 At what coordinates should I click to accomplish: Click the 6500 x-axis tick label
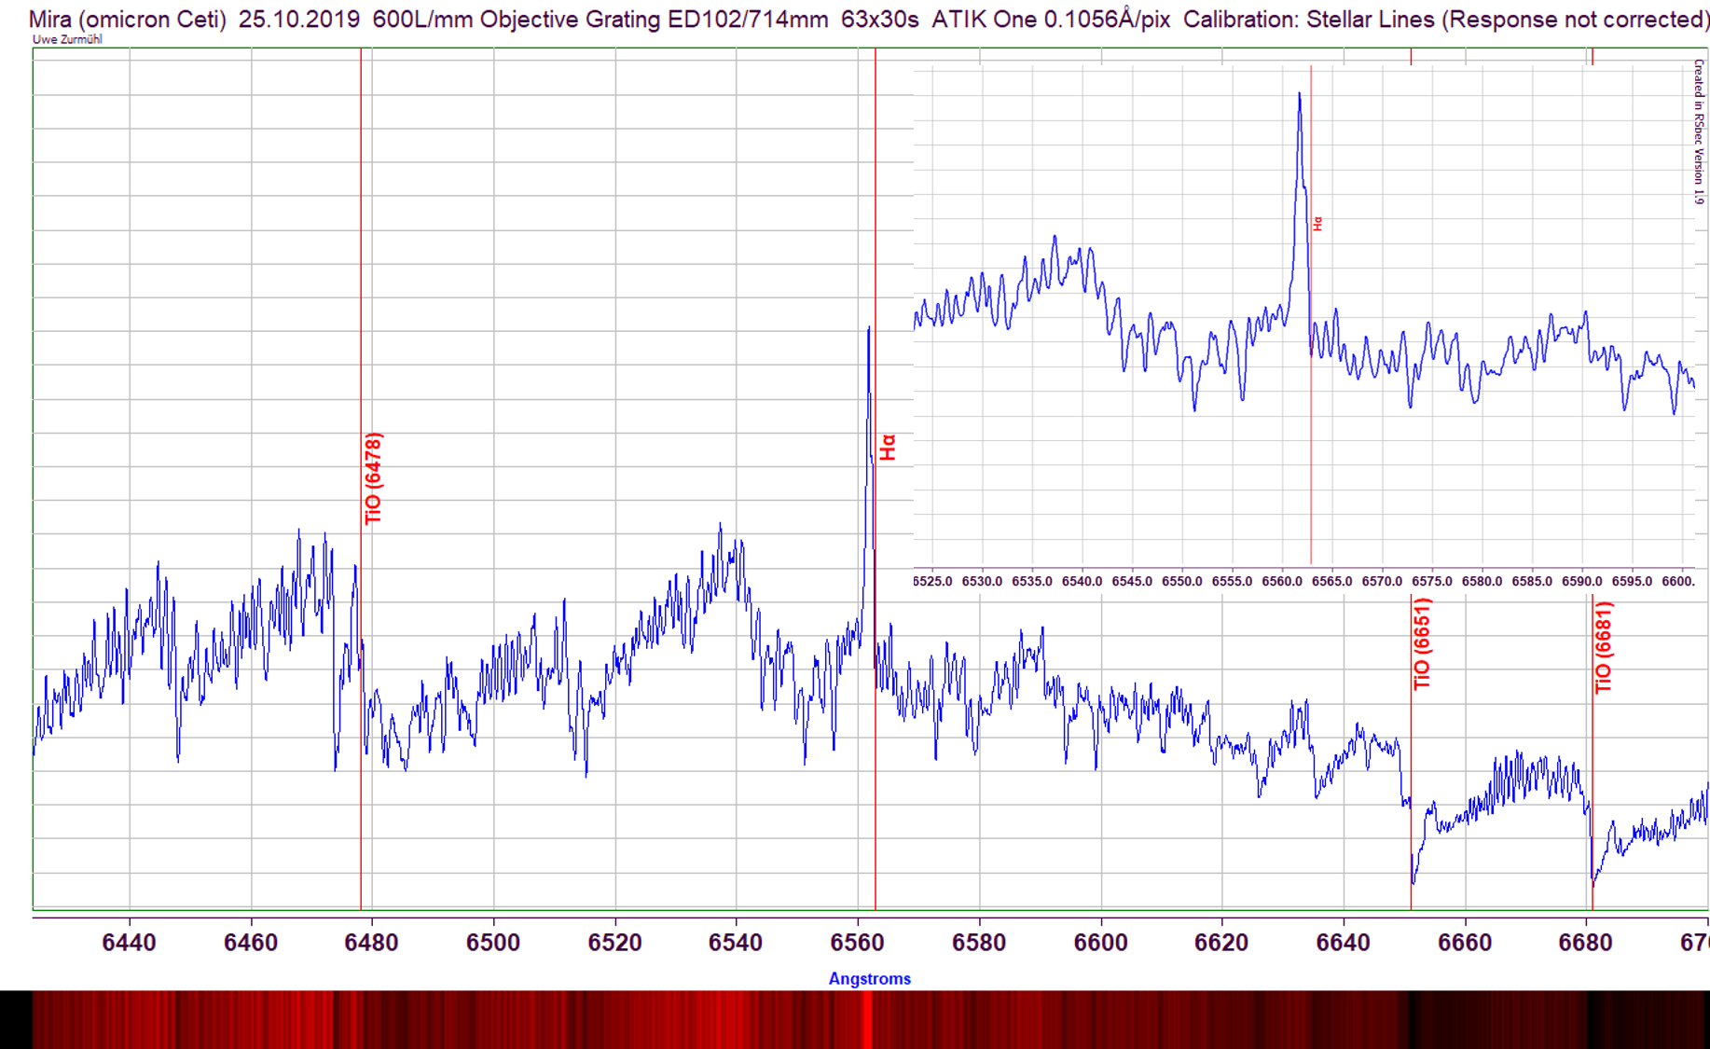(x=493, y=943)
